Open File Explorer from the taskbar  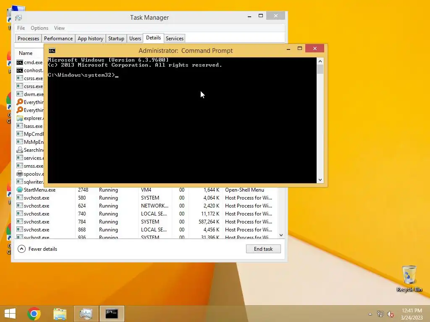(x=60, y=314)
